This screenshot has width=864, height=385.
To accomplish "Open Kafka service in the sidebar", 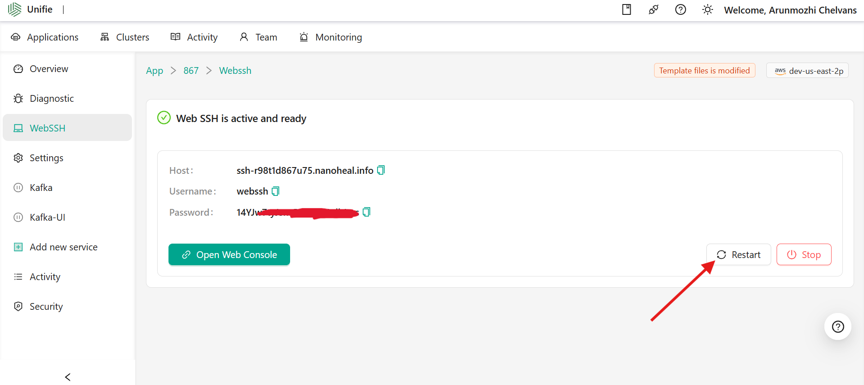I will point(67,188).
